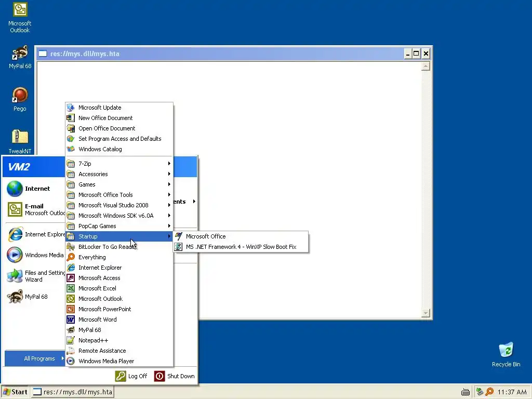Click the system clock 11:37 AM
The height and width of the screenshot is (399, 532).
512,392
